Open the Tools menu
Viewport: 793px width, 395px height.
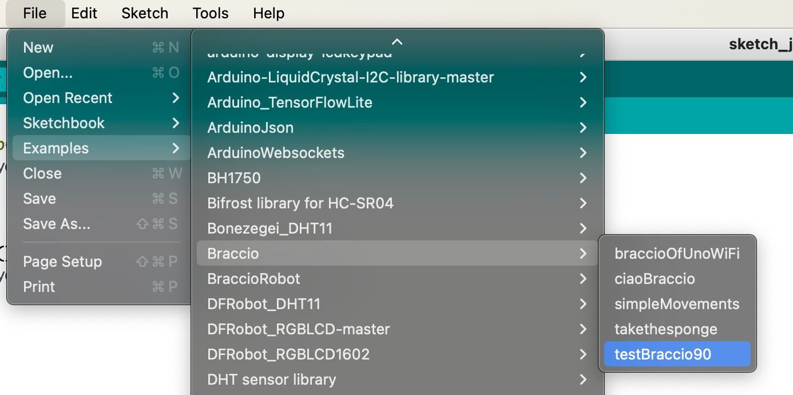coord(209,13)
